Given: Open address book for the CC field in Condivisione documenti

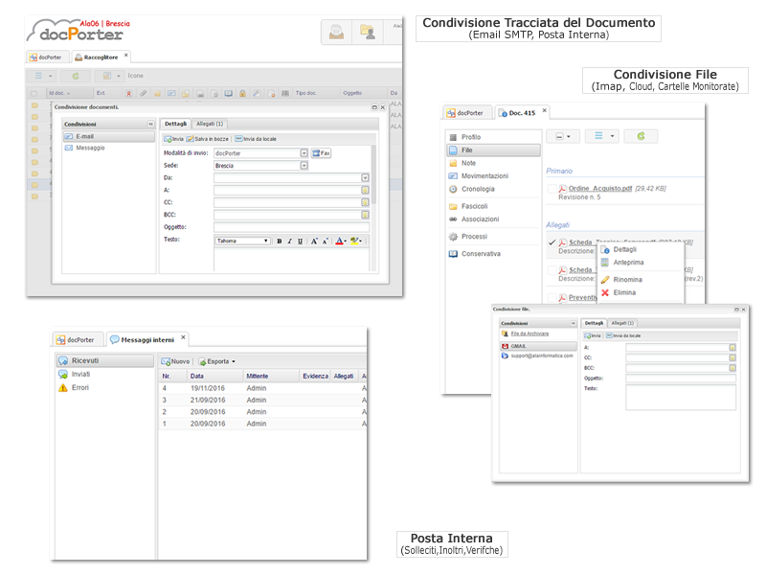Looking at the screenshot, I should 365,202.
